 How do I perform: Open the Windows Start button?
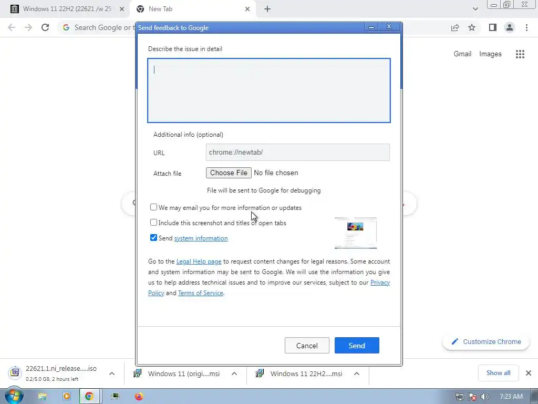click(x=14, y=396)
